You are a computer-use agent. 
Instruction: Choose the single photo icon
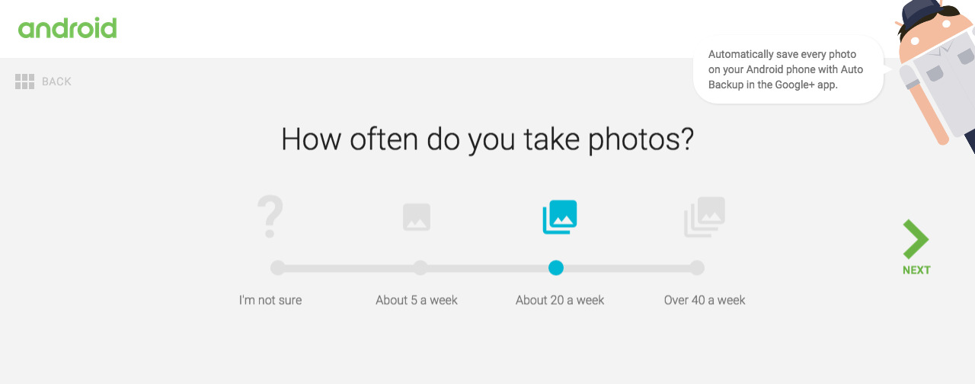coord(417,217)
